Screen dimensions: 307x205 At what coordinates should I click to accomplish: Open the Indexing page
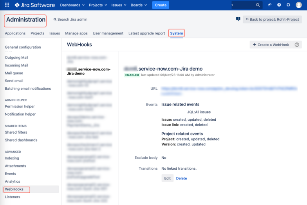[12, 158]
